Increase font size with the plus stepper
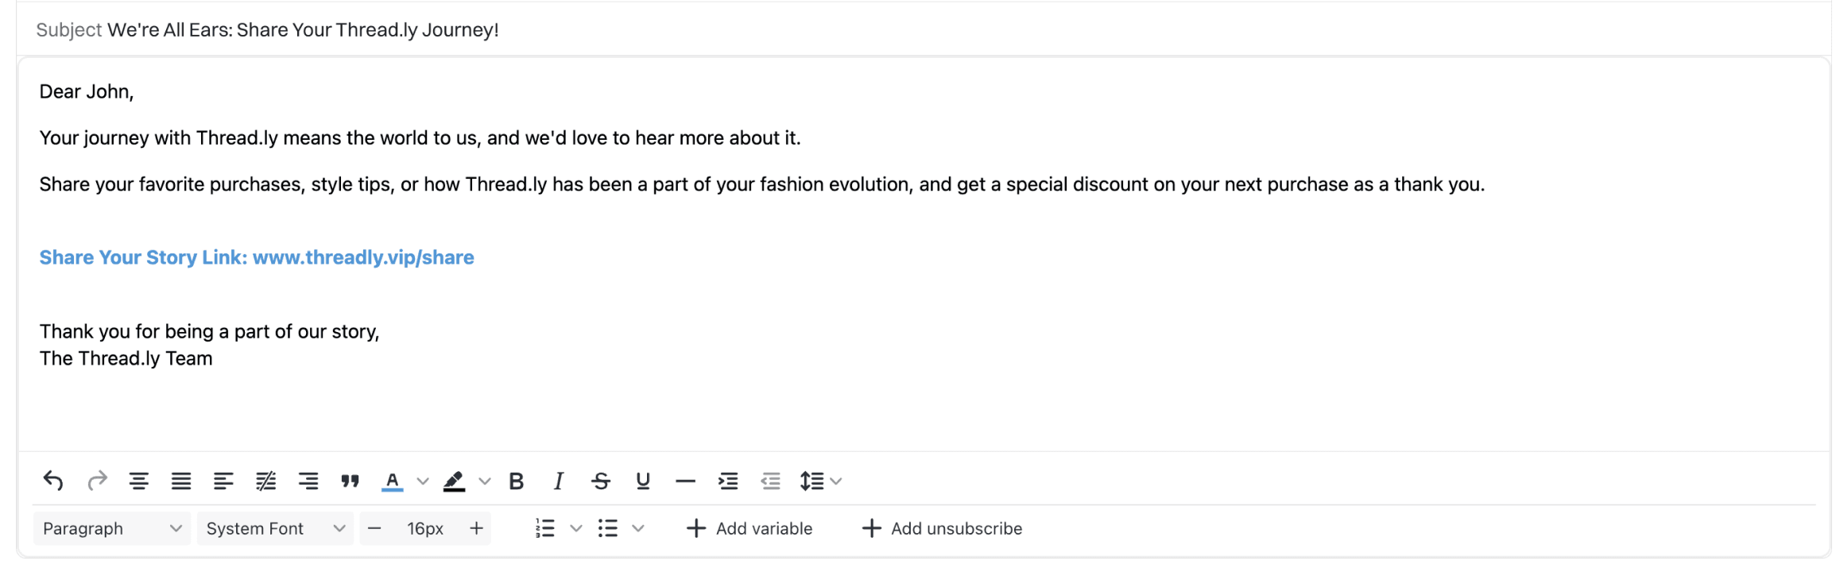 475,527
